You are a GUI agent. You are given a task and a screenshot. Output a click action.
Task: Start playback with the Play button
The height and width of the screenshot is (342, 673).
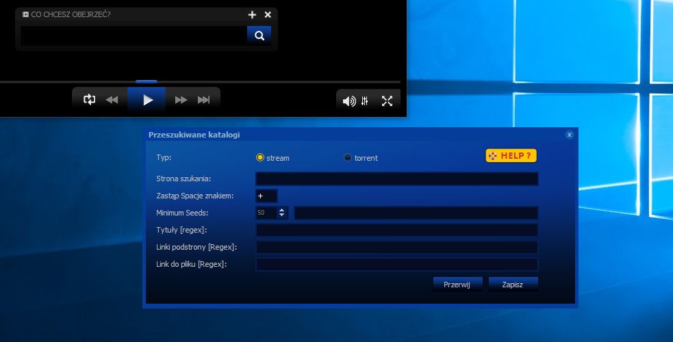(x=147, y=100)
